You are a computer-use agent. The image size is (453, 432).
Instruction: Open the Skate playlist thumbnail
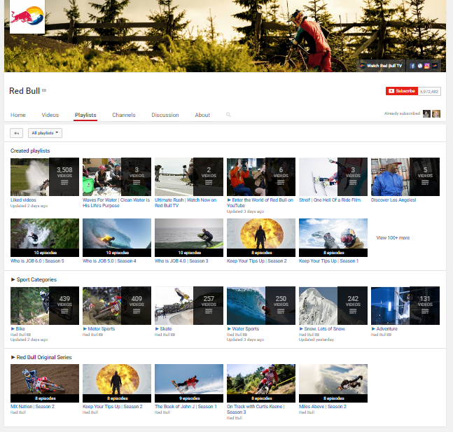(x=189, y=305)
